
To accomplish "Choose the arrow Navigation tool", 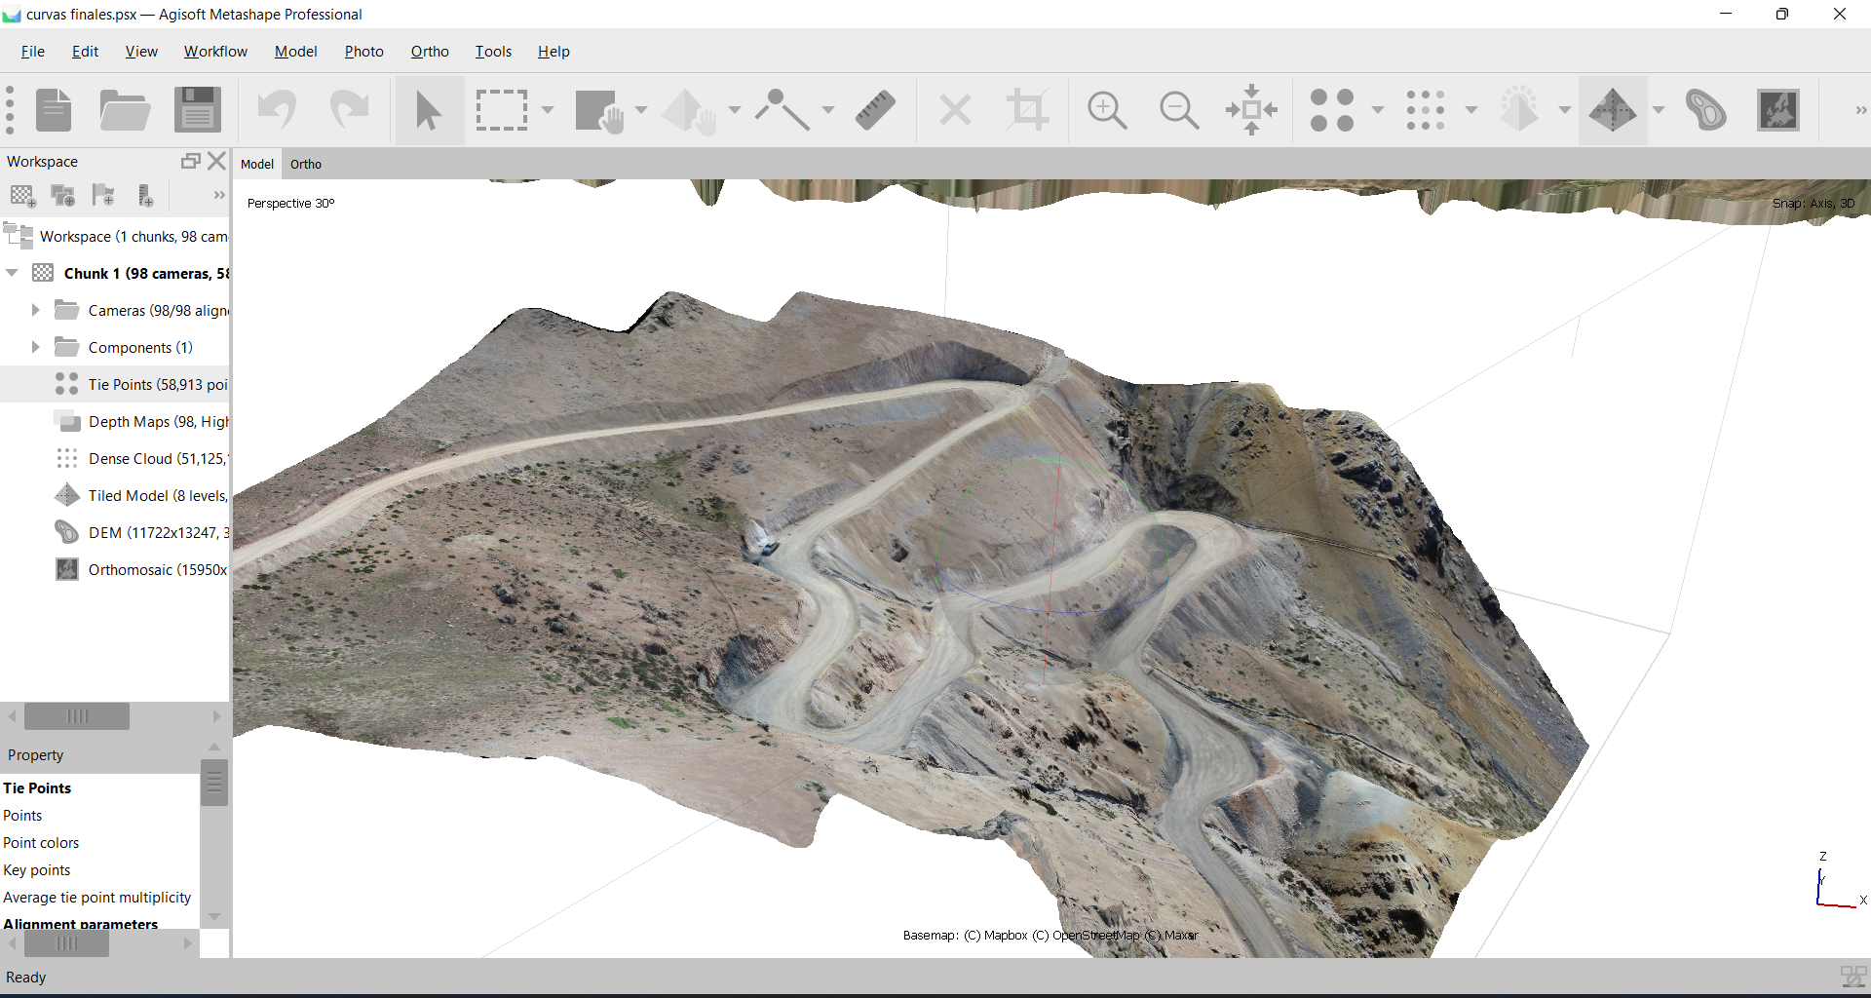I will pos(429,110).
